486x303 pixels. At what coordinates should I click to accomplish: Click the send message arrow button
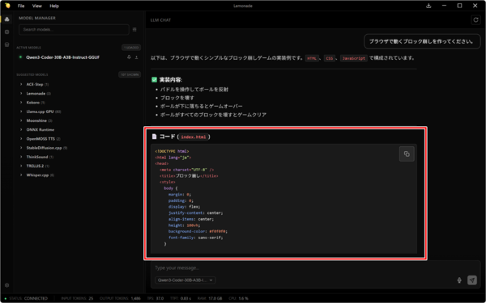[472, 280]
